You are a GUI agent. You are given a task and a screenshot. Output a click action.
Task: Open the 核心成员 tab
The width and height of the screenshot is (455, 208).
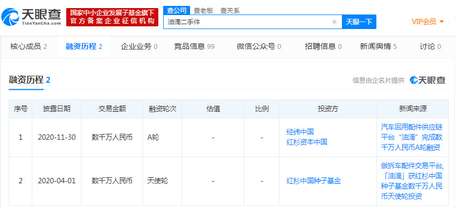(x=29, y=46)
